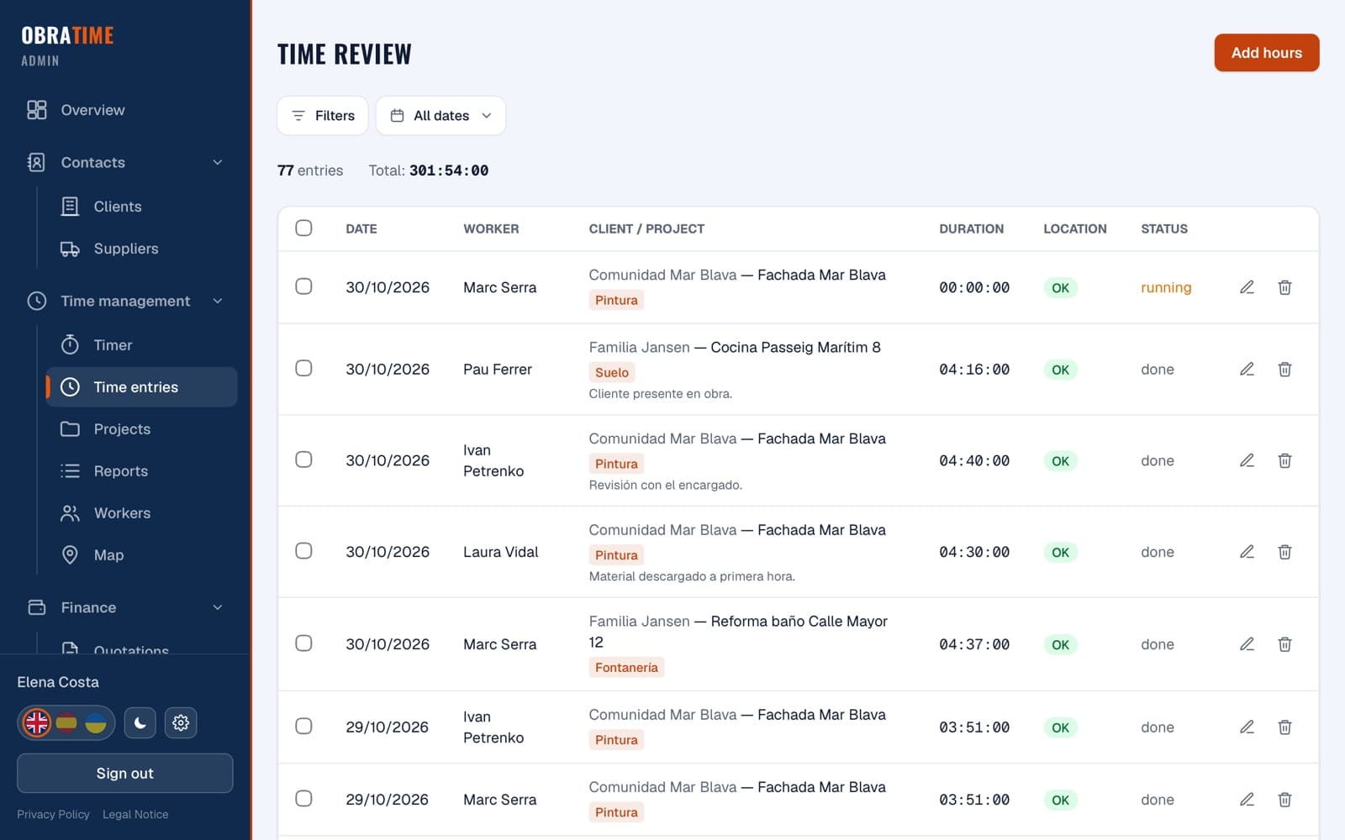
Task: Check the running Marc Serra entry
Action: pos(303,286)
